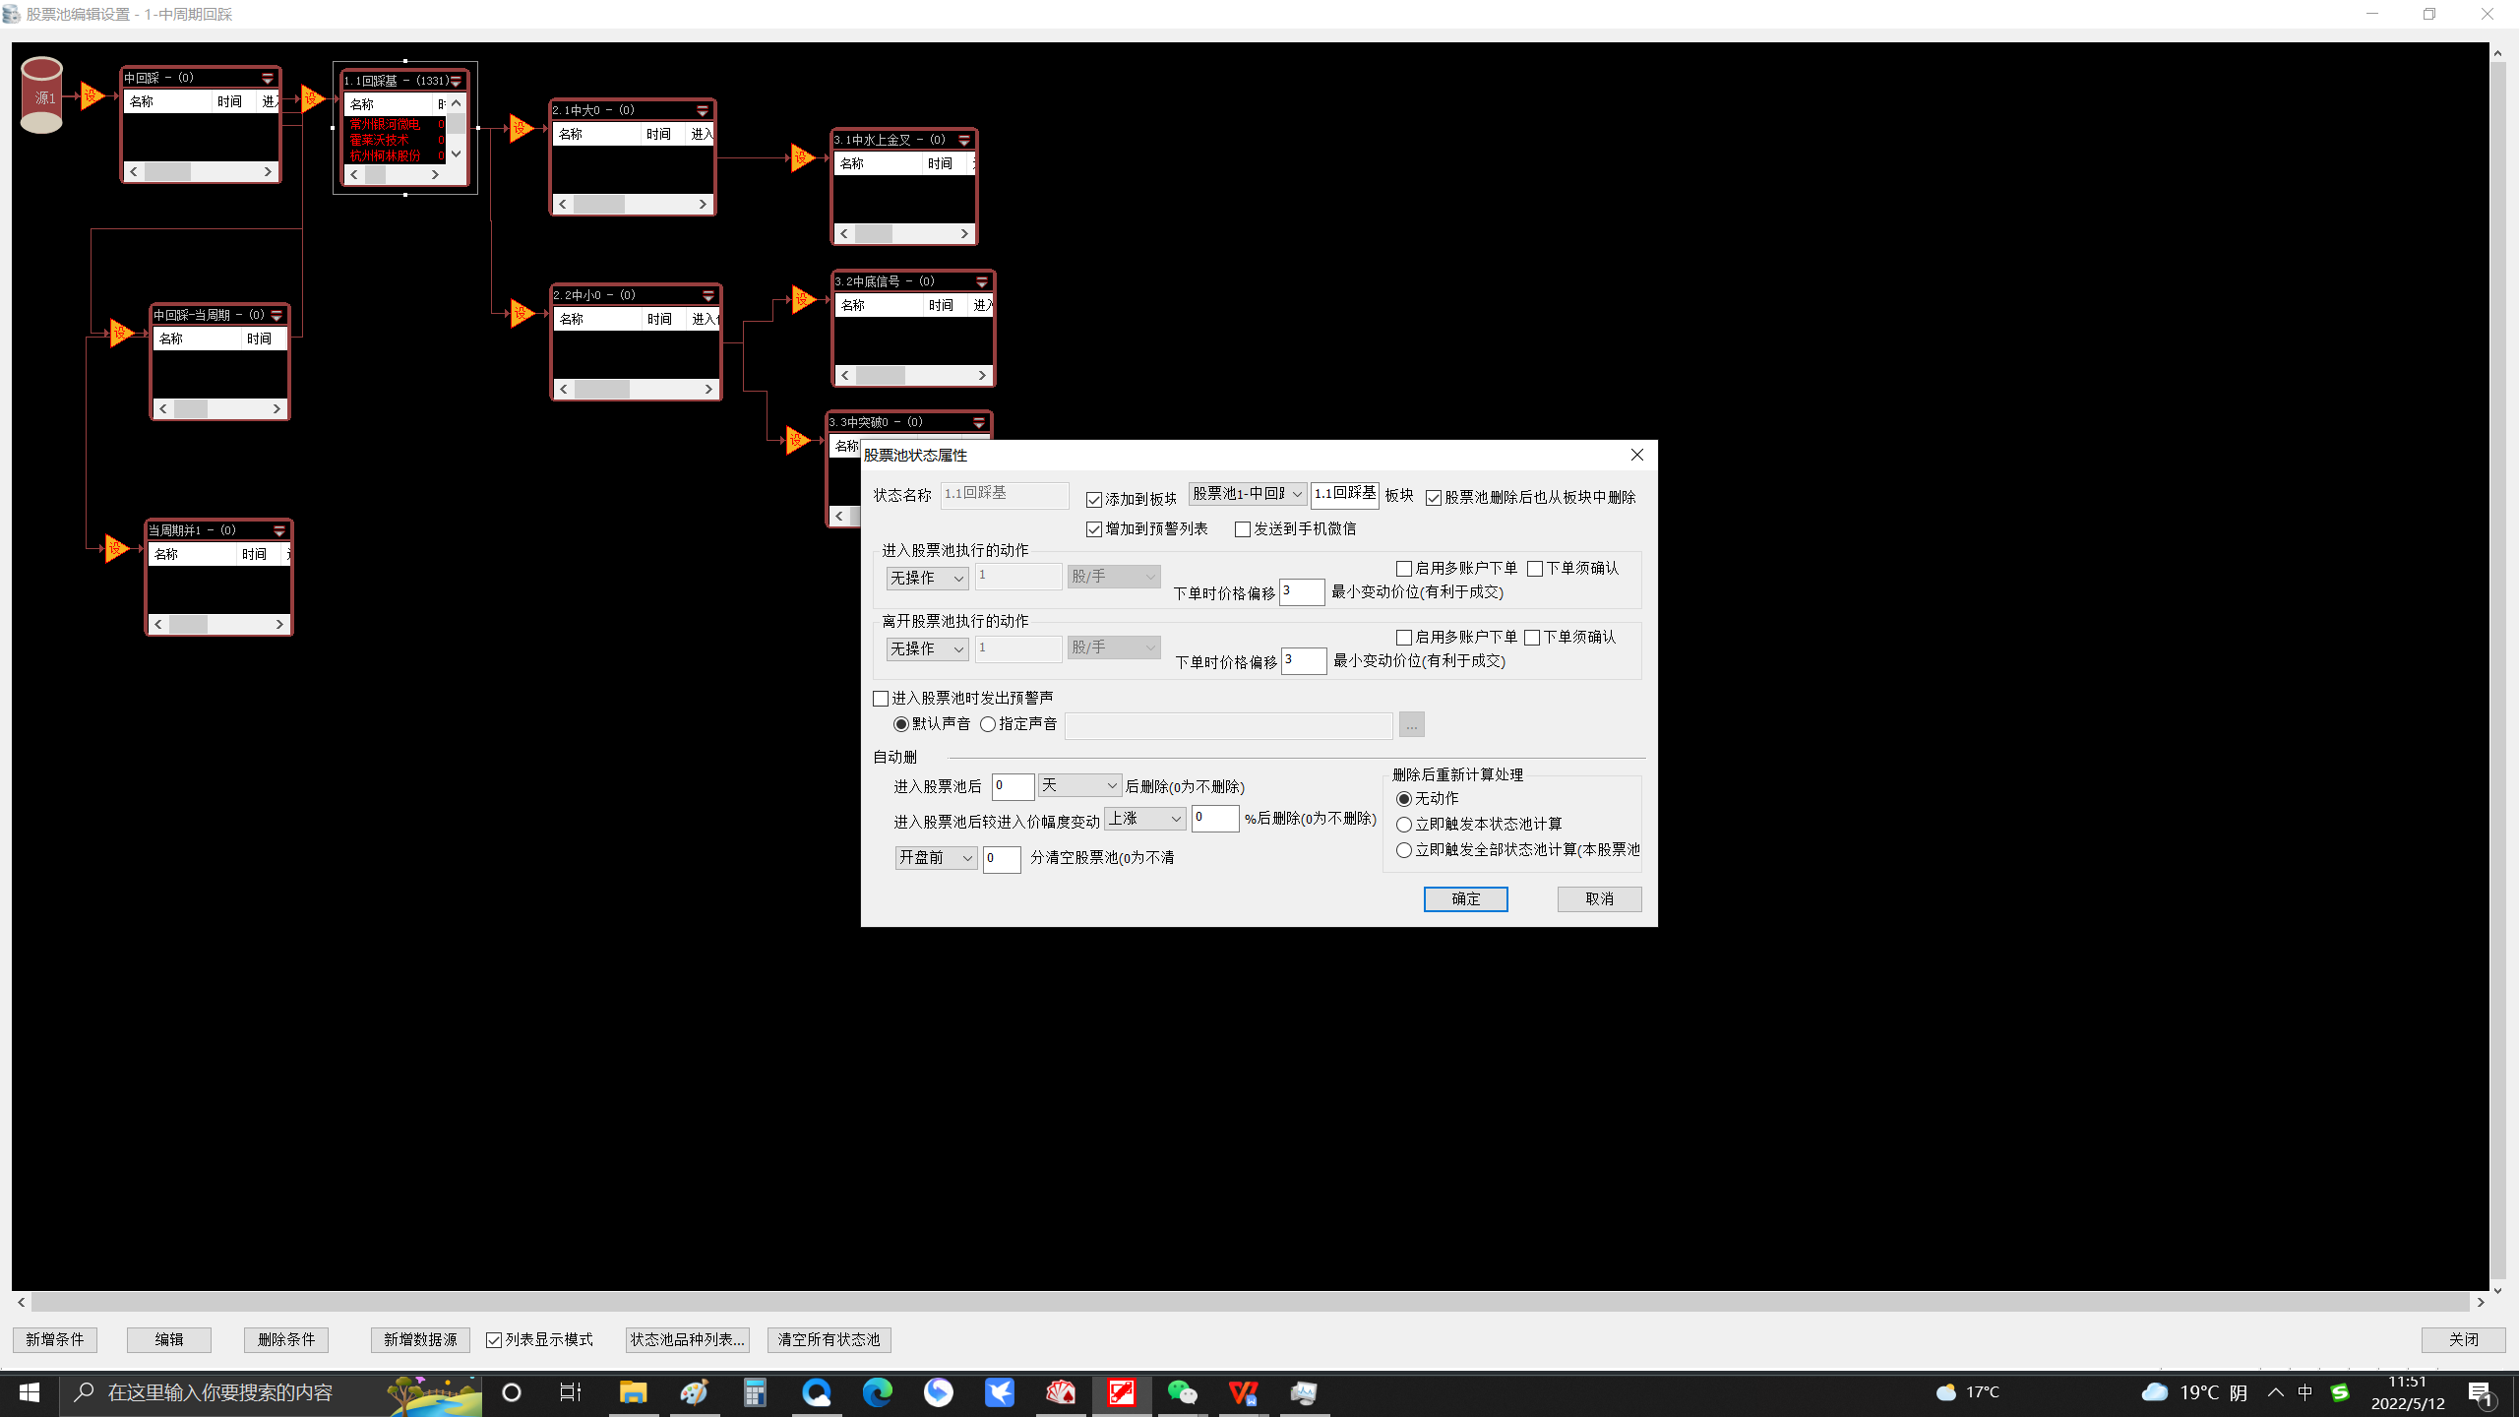The height and width of the screenshot is (1417, 2519).
Task: Click the 取消 button
Action: click(1599, 898)
